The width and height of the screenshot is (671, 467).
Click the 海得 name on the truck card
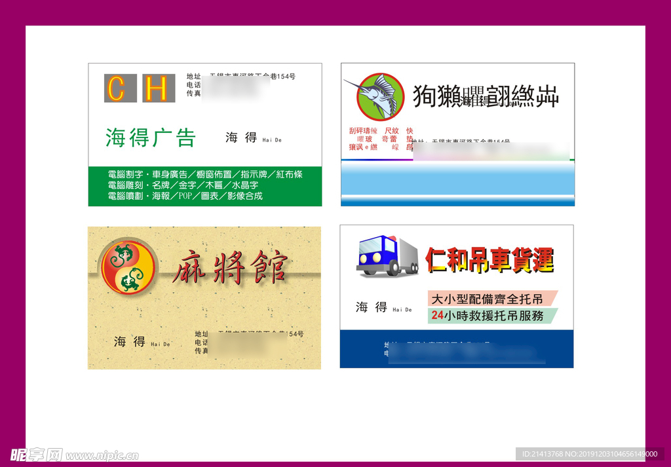[372, 307]
